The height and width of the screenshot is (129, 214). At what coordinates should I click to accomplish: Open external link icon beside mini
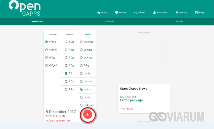90,74
